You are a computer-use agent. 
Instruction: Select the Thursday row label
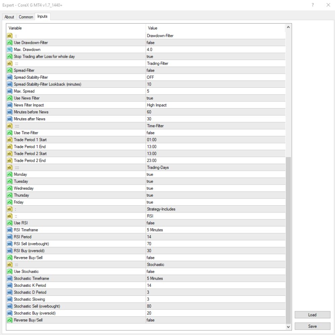click(21, 195)
